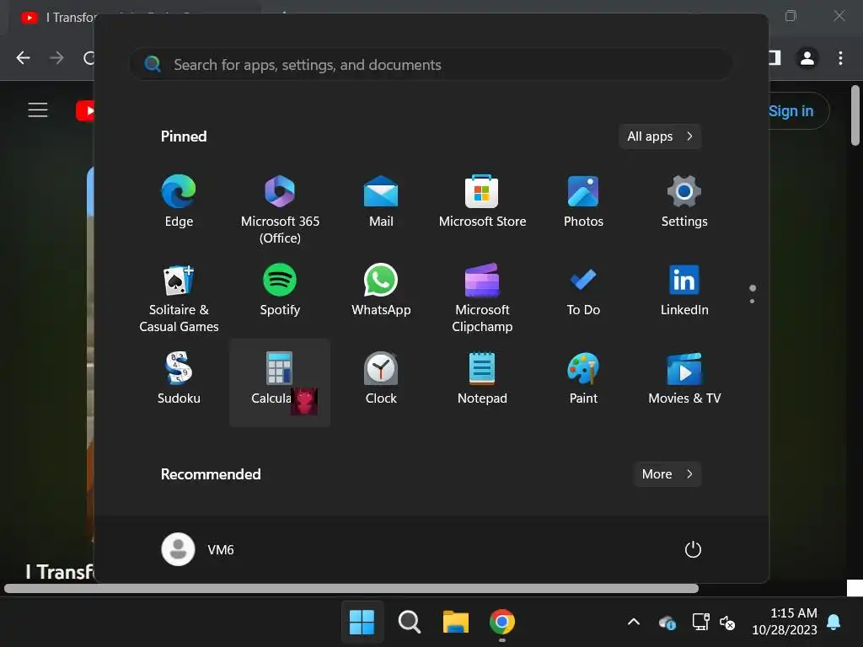Open taskbar Search
863x647 pixels.
click(409, 622)
